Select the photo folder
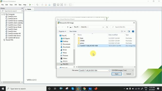The height and width of the screenshot is (91, 162). tap(82, 43)
